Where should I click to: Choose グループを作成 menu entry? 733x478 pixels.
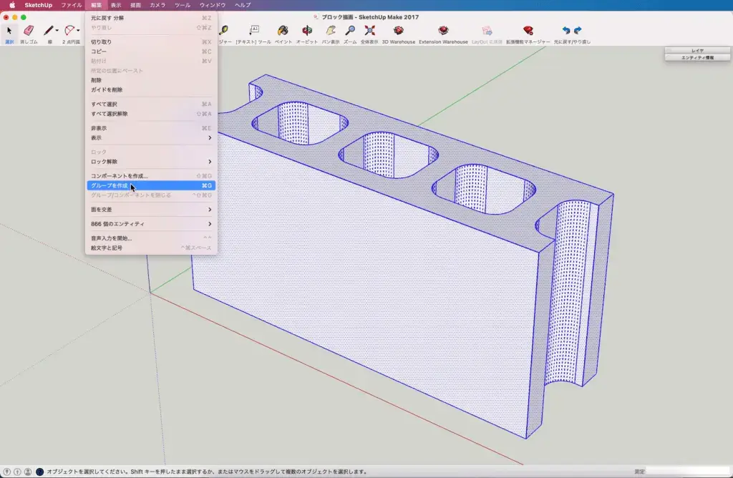151,185
